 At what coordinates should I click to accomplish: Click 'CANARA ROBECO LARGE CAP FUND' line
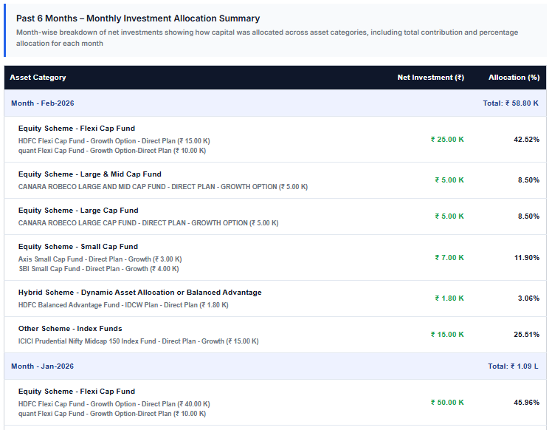(x=148, y=223)
